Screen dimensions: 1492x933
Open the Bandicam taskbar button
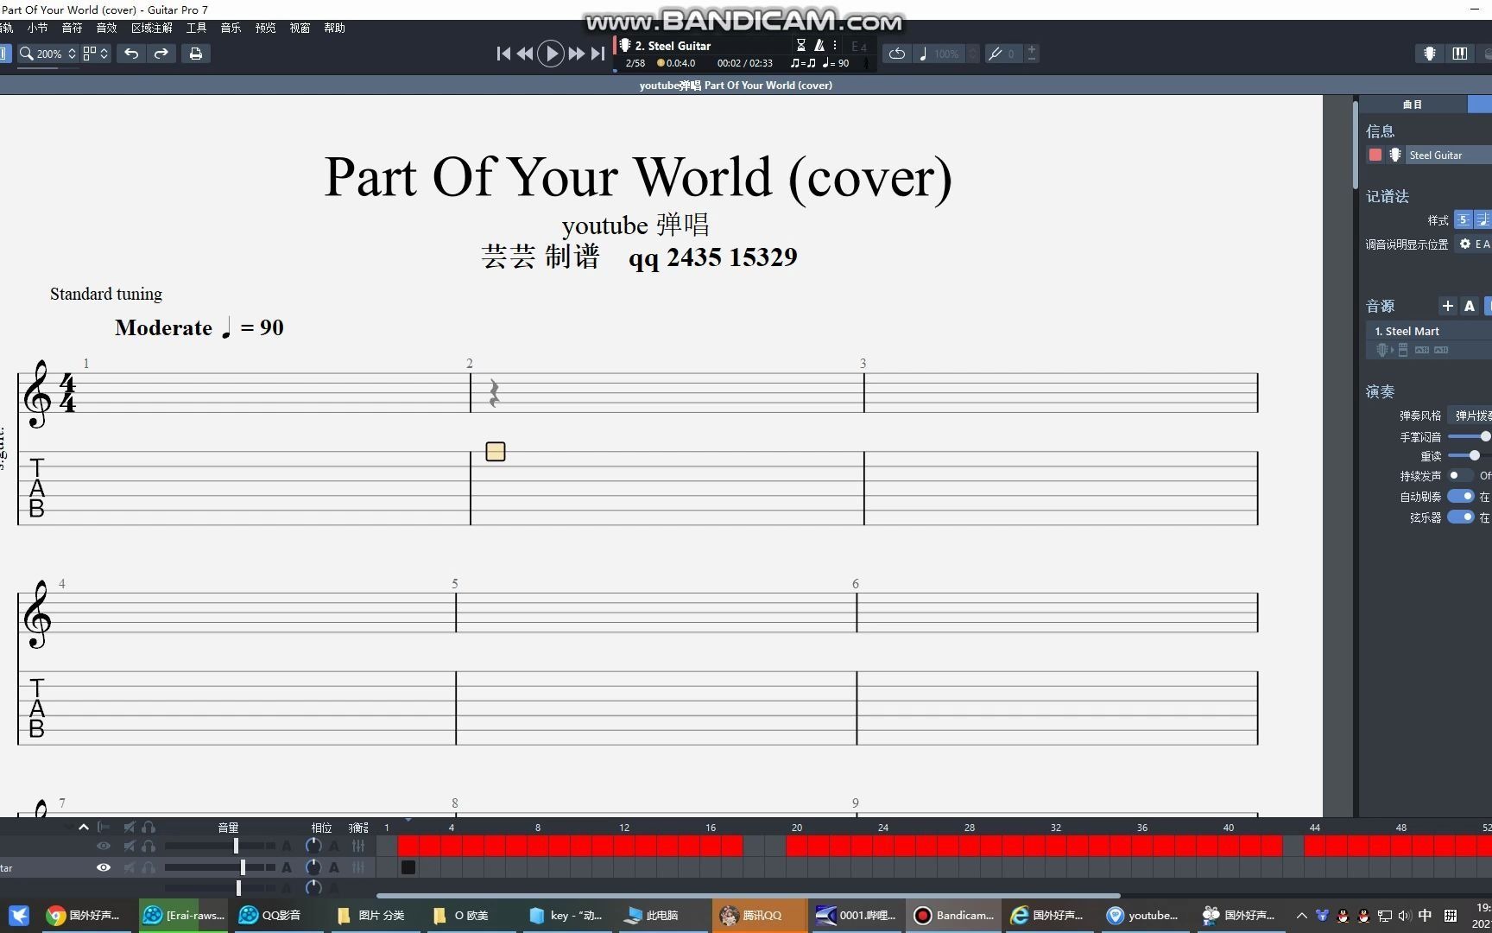pyautogui.click(x=953, y=915)
